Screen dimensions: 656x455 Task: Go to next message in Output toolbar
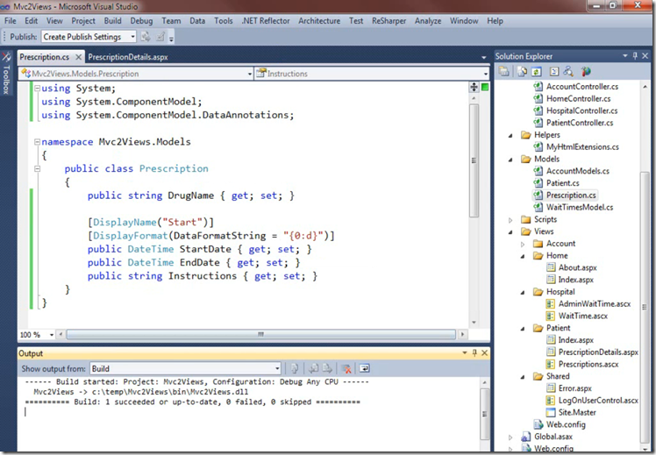327,368
